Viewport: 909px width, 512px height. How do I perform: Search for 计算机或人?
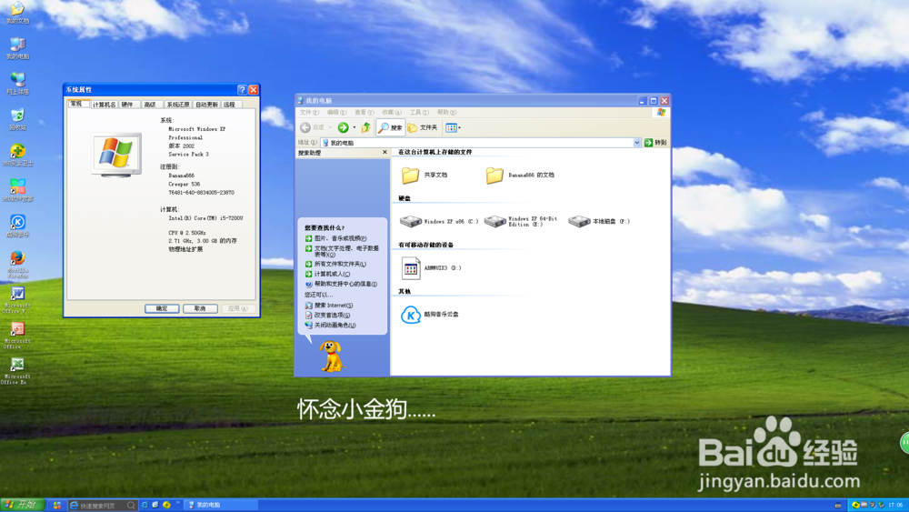[327, 274]
